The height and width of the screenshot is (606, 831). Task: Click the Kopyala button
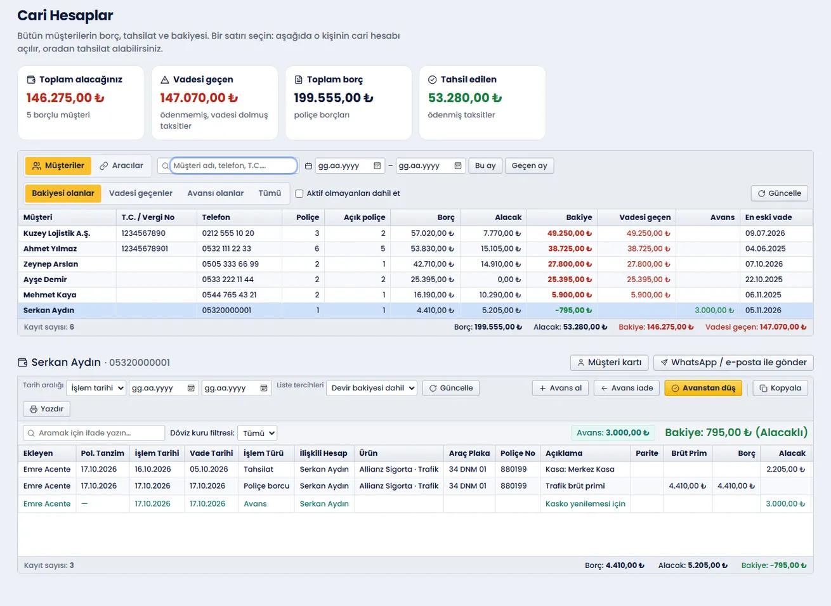[780, 388]
